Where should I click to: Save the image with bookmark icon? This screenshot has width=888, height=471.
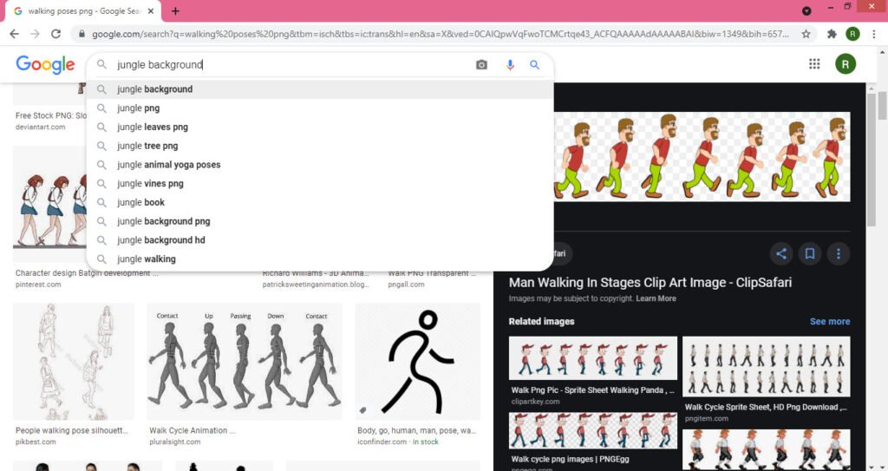(810, 253)
